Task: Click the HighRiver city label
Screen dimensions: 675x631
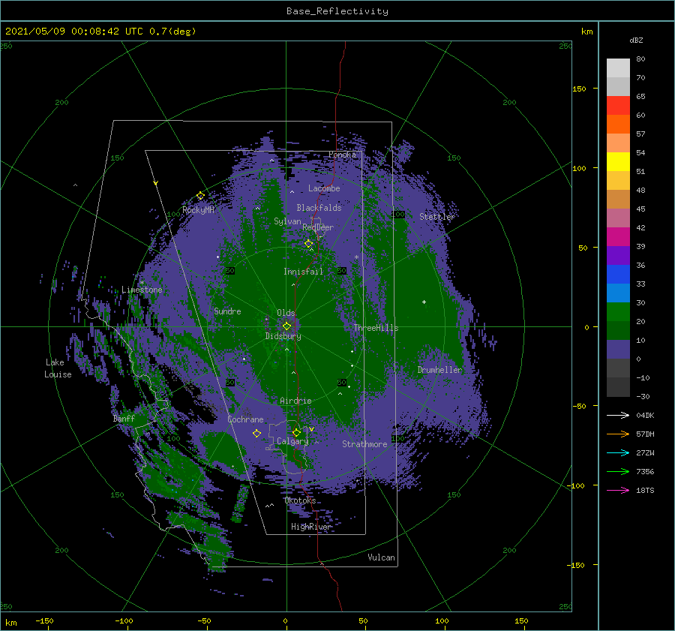Action: coord(310,527)
